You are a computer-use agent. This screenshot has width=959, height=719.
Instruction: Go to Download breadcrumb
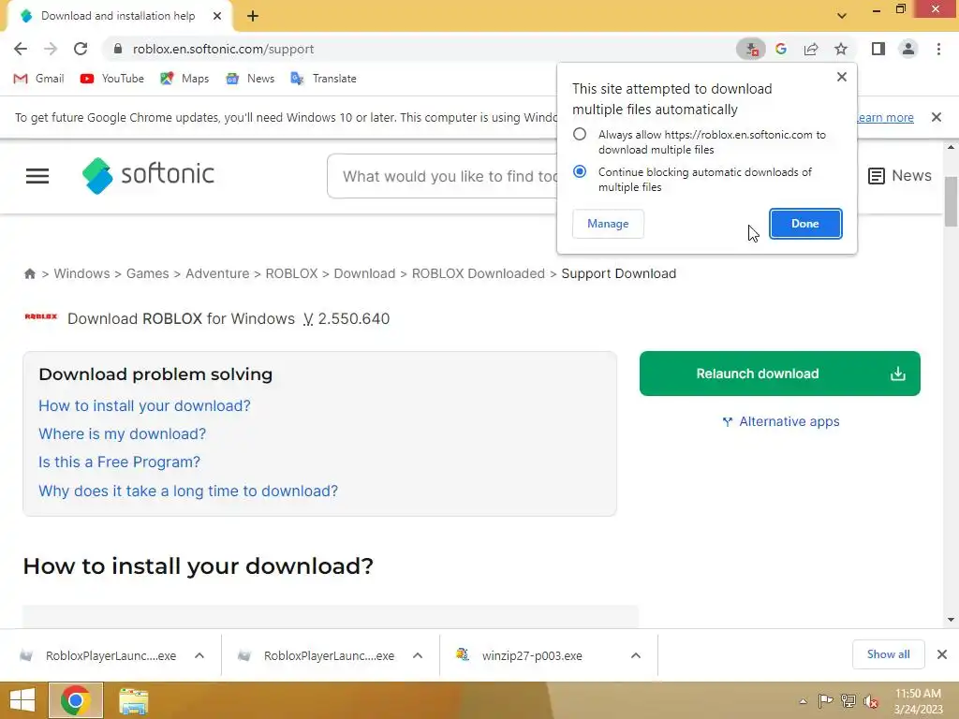click(364, 274)
